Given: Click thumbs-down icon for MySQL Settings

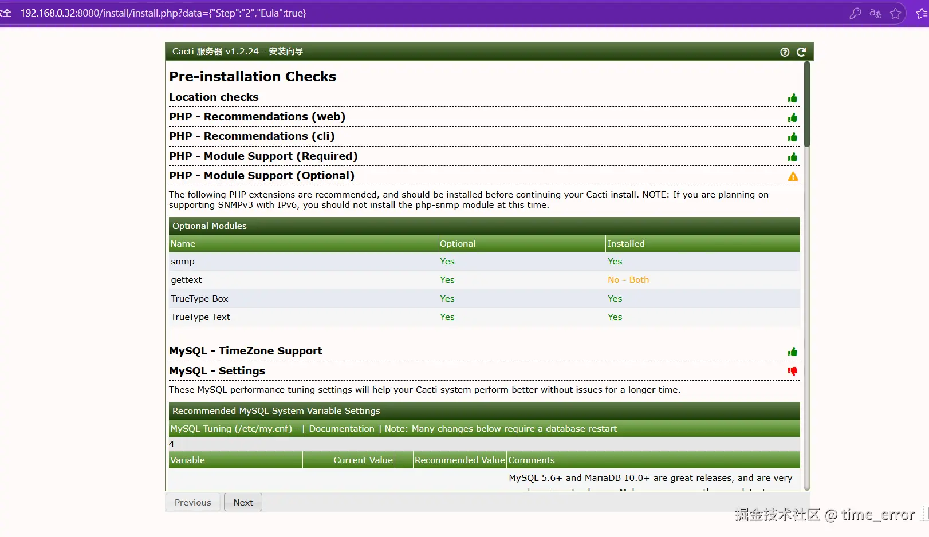Looking at the screenshot, I should point(793,372).
